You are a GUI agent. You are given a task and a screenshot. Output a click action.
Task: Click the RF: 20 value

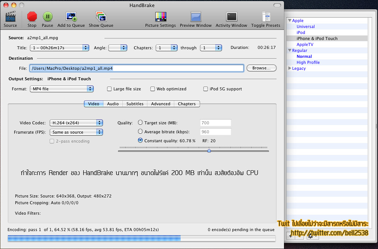[x=209, y=141]
